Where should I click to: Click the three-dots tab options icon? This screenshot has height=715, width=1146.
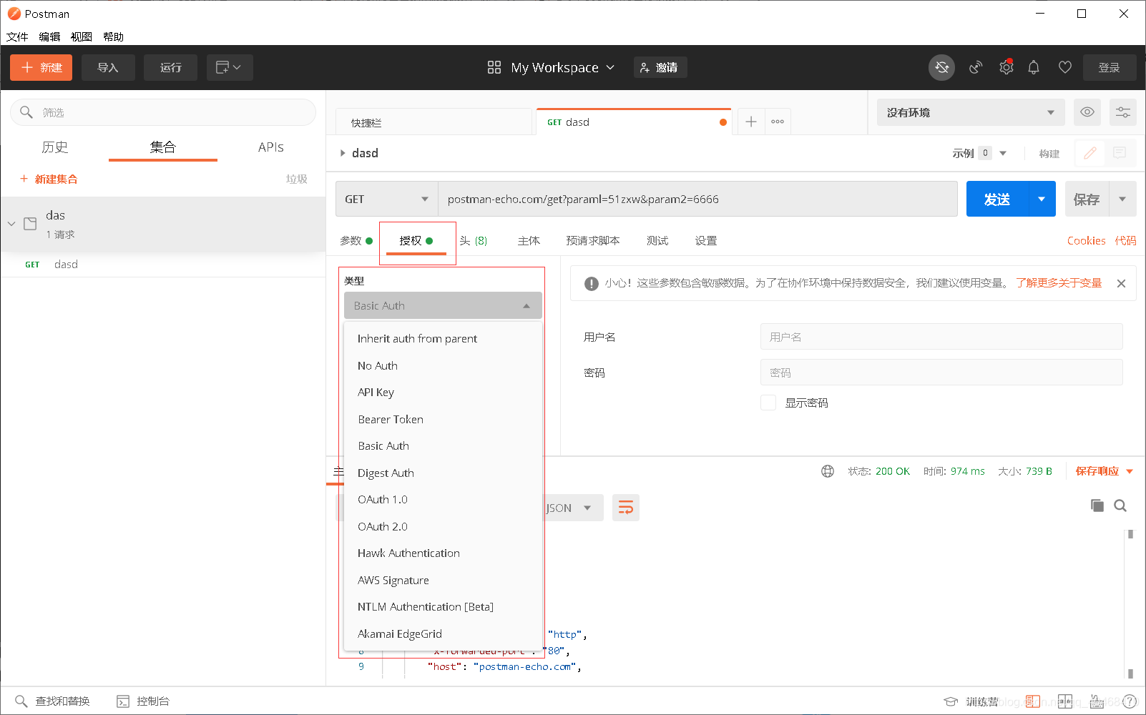[778, 122]
